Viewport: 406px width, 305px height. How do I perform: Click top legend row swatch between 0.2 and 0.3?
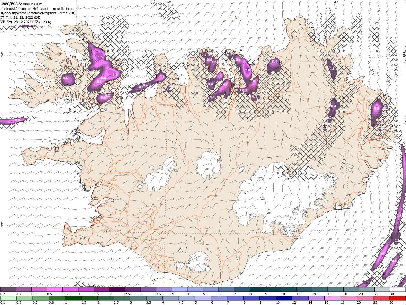pyautogui.click(x=8, y=289)
